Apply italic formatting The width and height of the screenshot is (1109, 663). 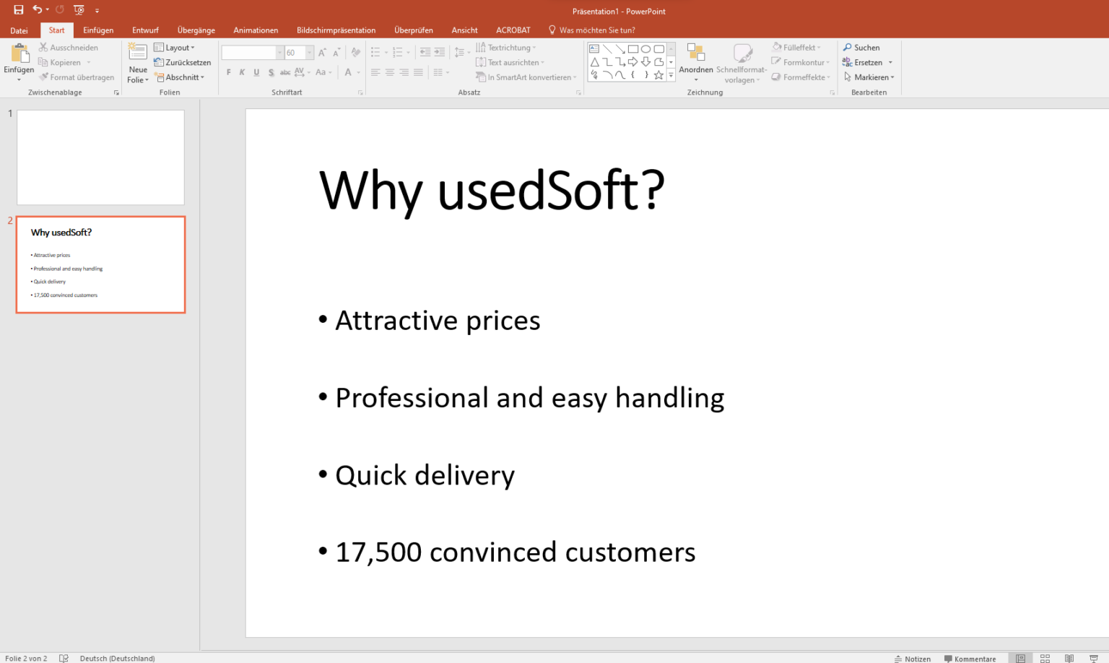242,72
